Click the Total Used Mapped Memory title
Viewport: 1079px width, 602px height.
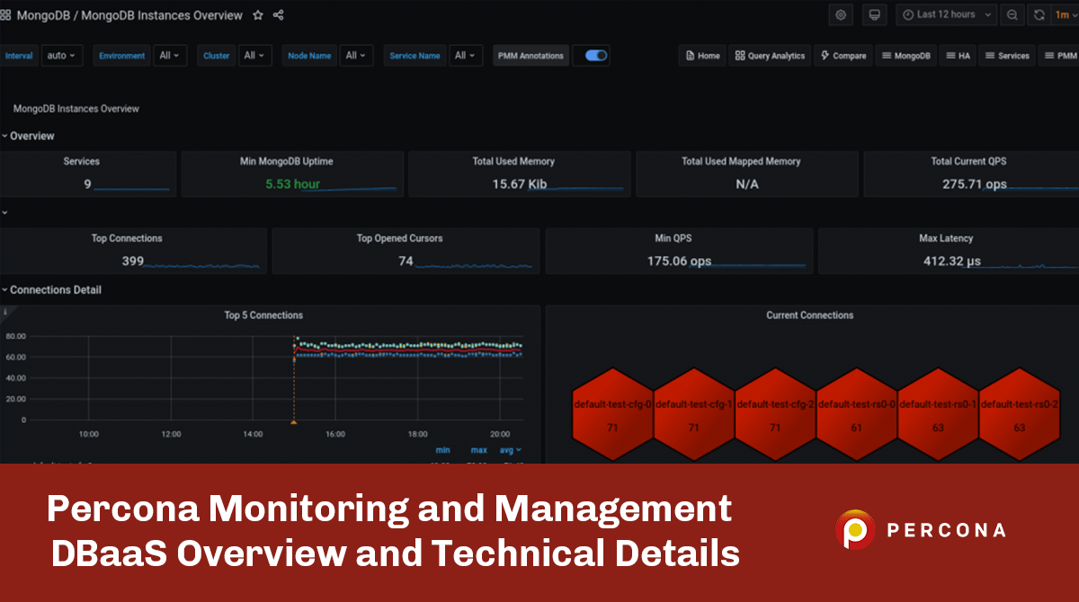tap(741, 162)
